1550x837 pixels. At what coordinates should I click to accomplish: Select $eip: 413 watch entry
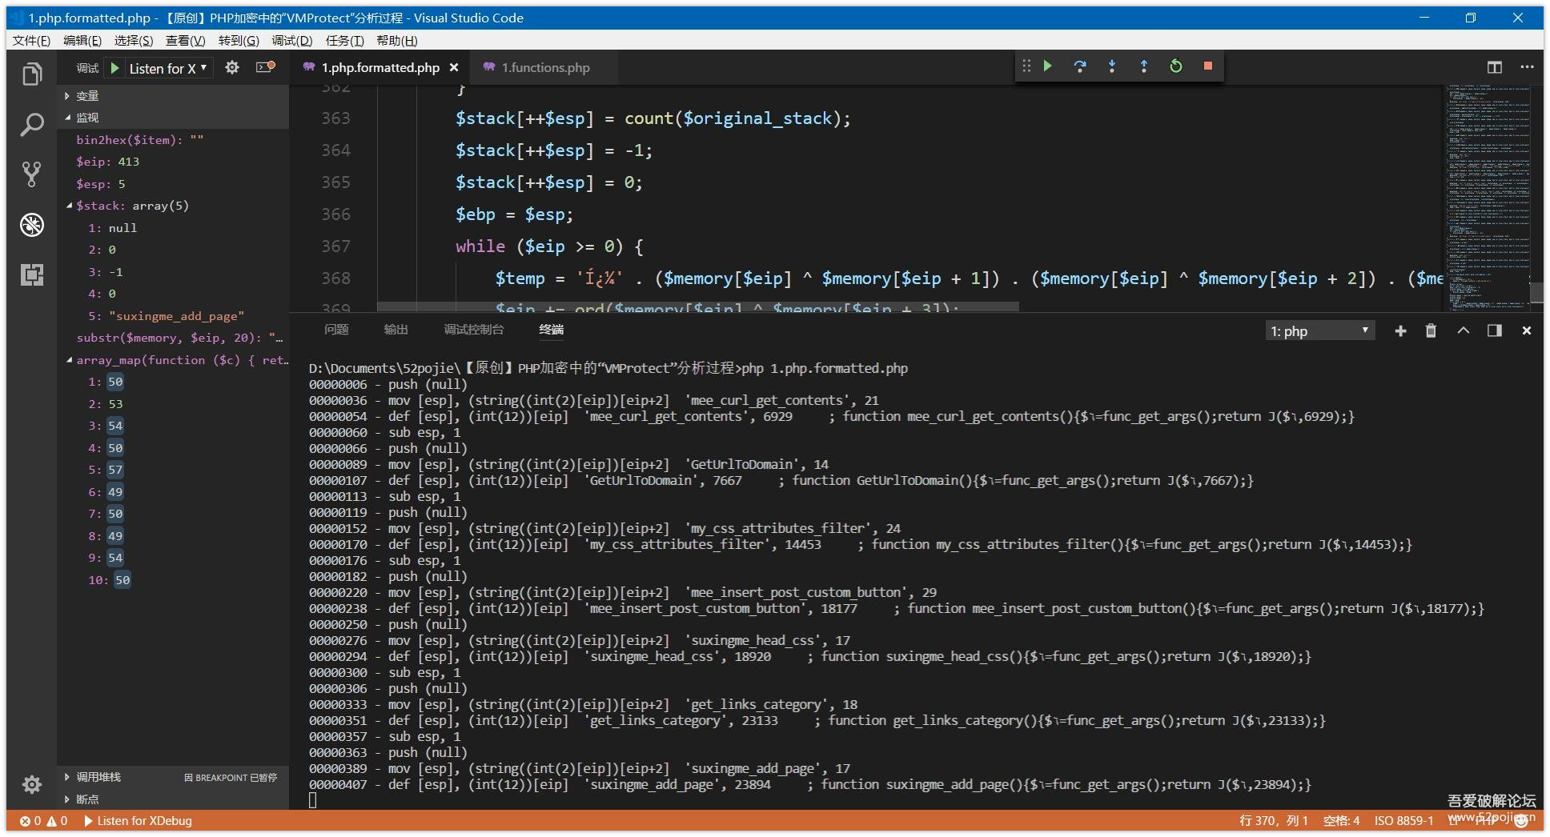click(x=173, y=162)
